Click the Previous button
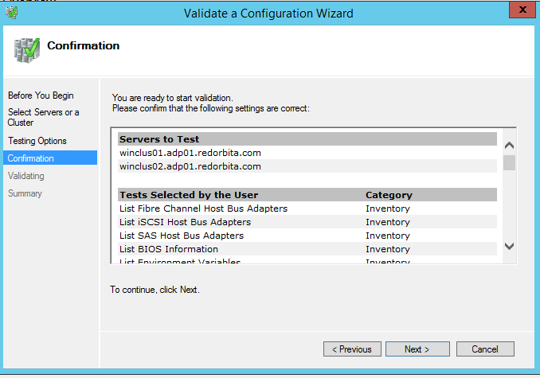540x378 pixels. point(351,349)
